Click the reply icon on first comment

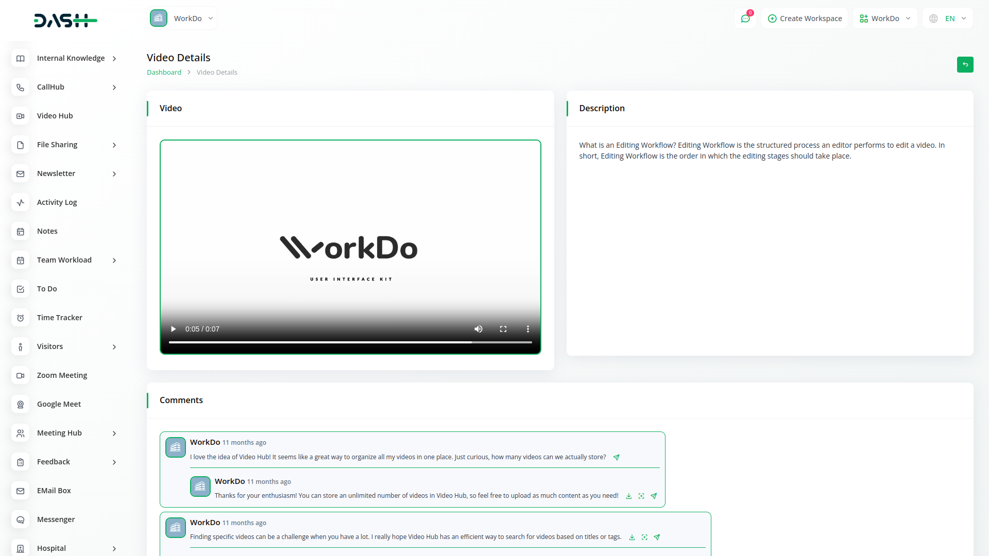pyautogui.click(x=617, y=457)
